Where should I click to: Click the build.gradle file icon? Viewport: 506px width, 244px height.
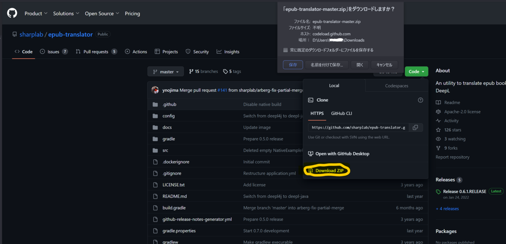[x=155, y=208]
